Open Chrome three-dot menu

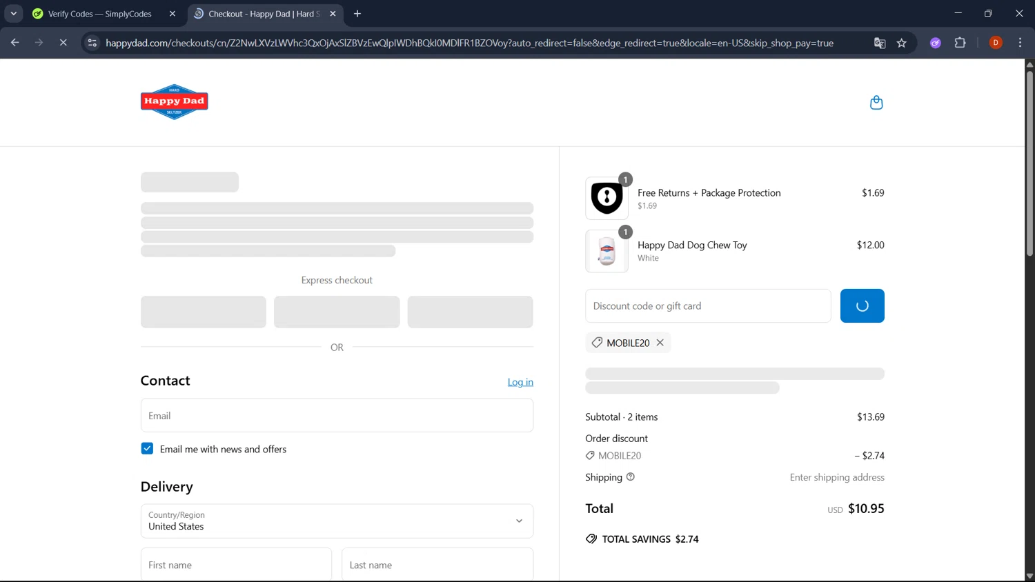tap(1020, 43)
